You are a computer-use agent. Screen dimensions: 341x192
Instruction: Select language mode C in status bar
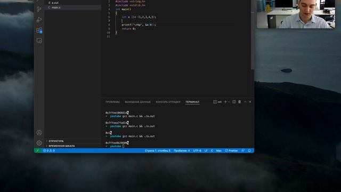[212, 150]
